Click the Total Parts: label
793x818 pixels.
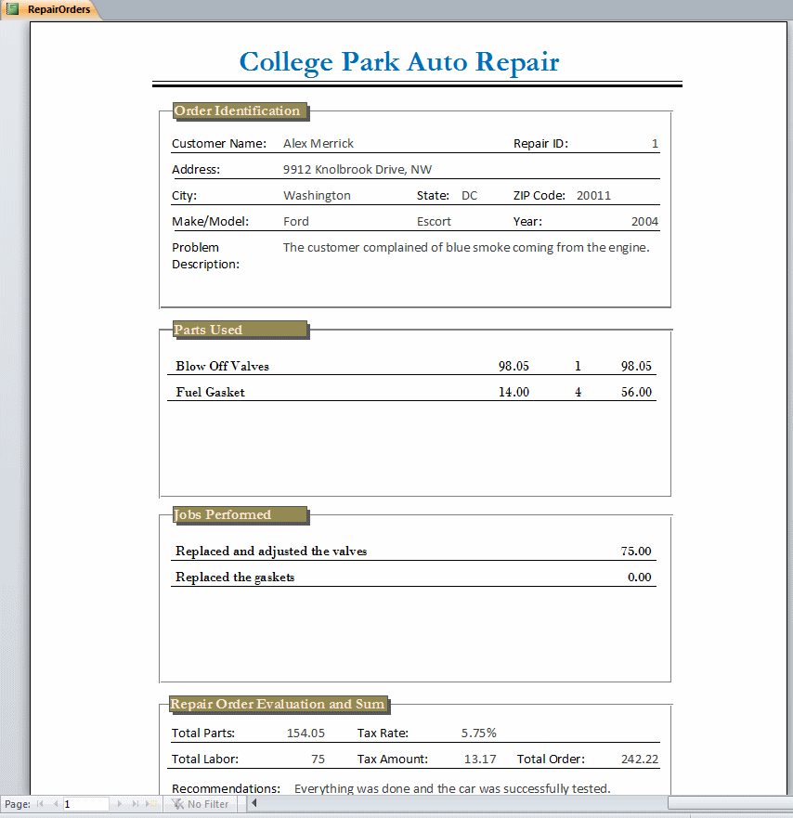(203, 734)
